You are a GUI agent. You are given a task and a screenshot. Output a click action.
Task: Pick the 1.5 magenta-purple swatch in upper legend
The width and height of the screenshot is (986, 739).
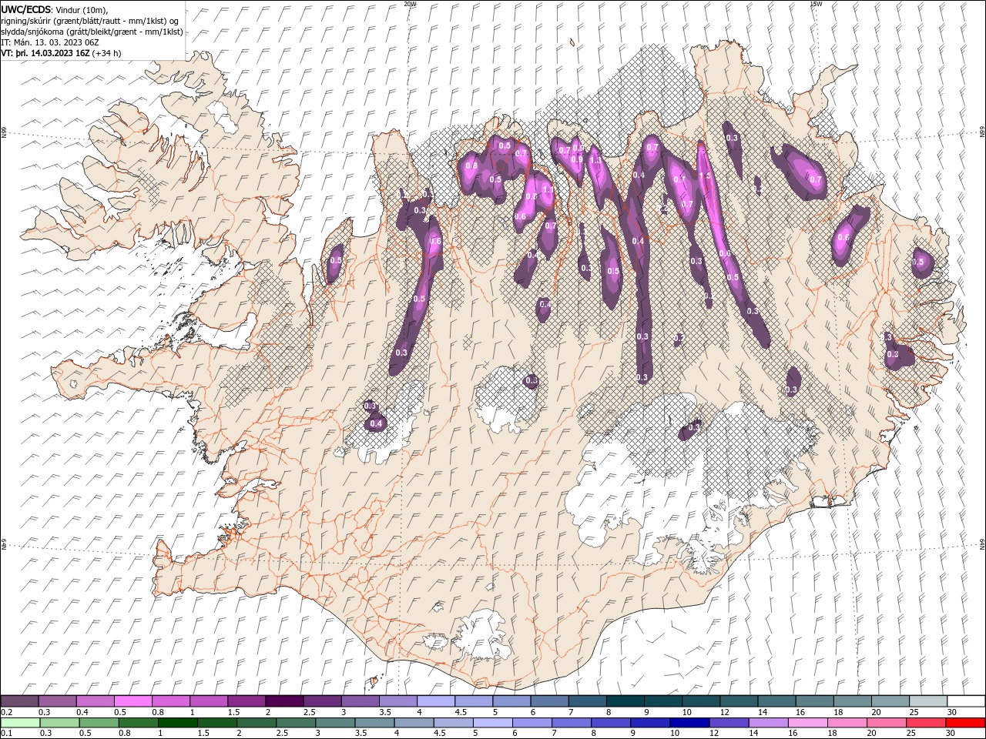(246, 701)
